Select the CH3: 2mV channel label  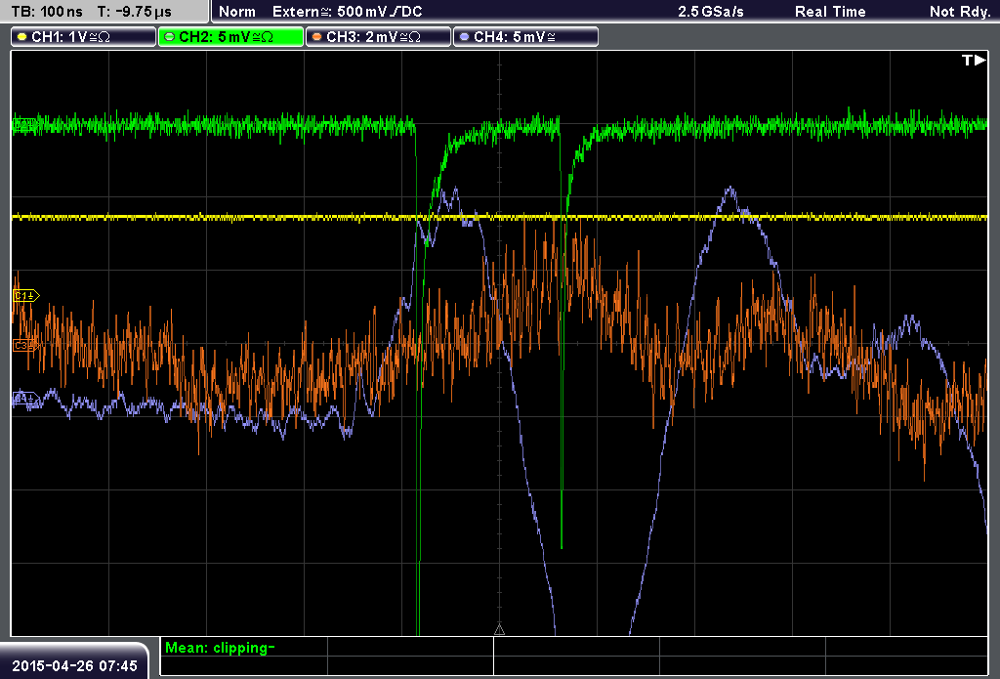(x=378, y=37)
